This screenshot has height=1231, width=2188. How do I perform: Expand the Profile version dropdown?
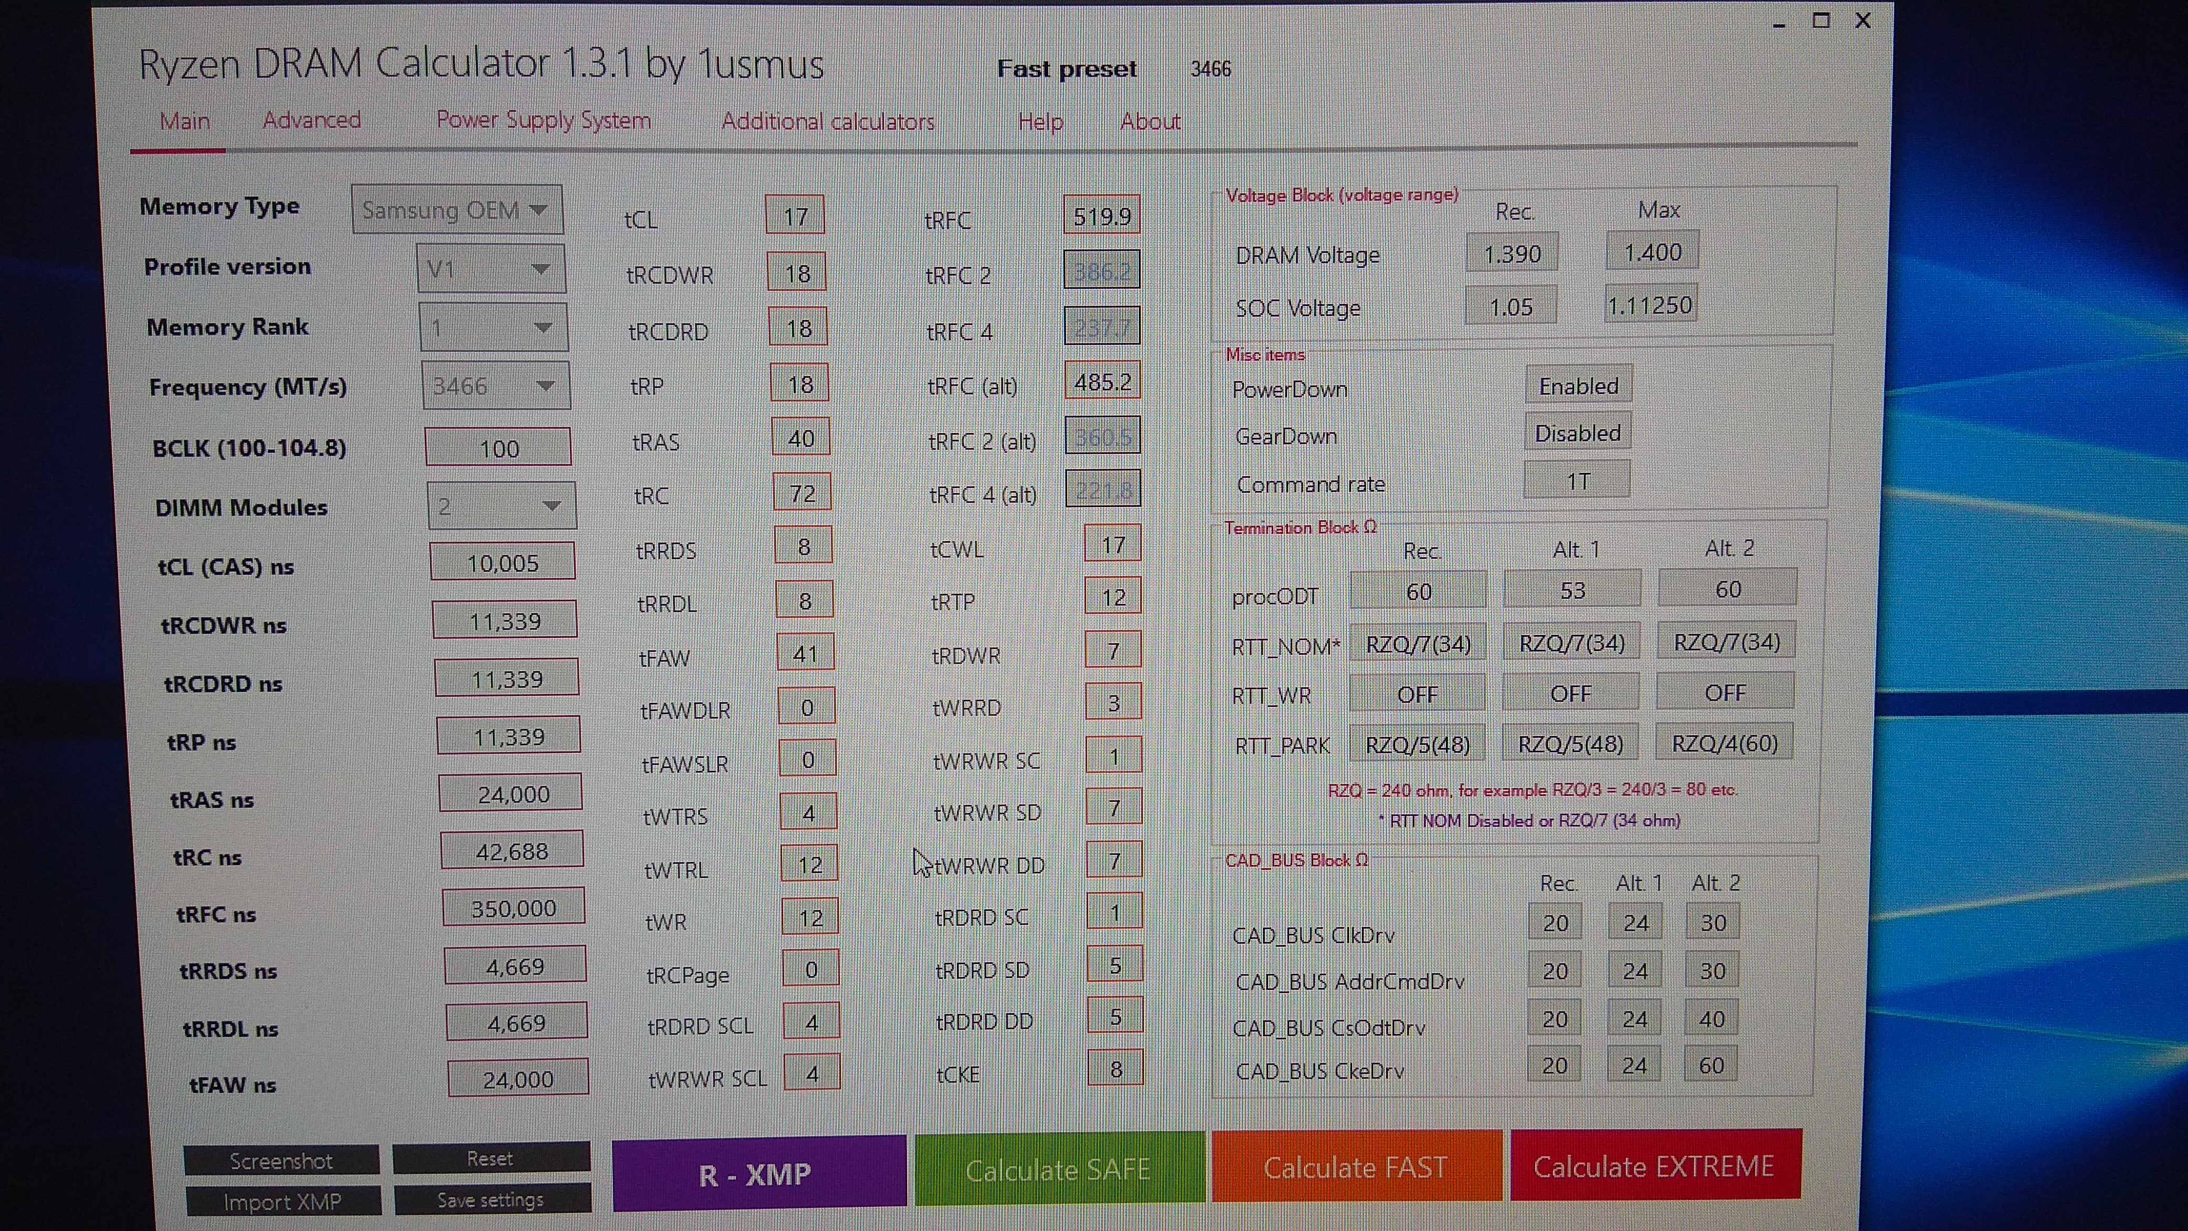(x=491, y=269)
